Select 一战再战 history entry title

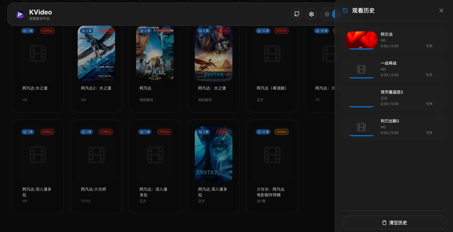pyautogui.click(x=389, y=63)
